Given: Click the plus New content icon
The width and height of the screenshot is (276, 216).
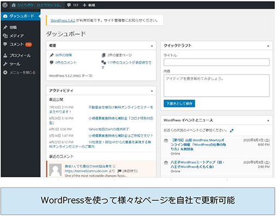Looking at the screenshot, I should point(84,5).
